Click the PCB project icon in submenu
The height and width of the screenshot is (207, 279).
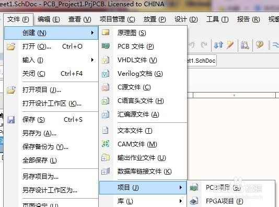click(x=194, y=187)
